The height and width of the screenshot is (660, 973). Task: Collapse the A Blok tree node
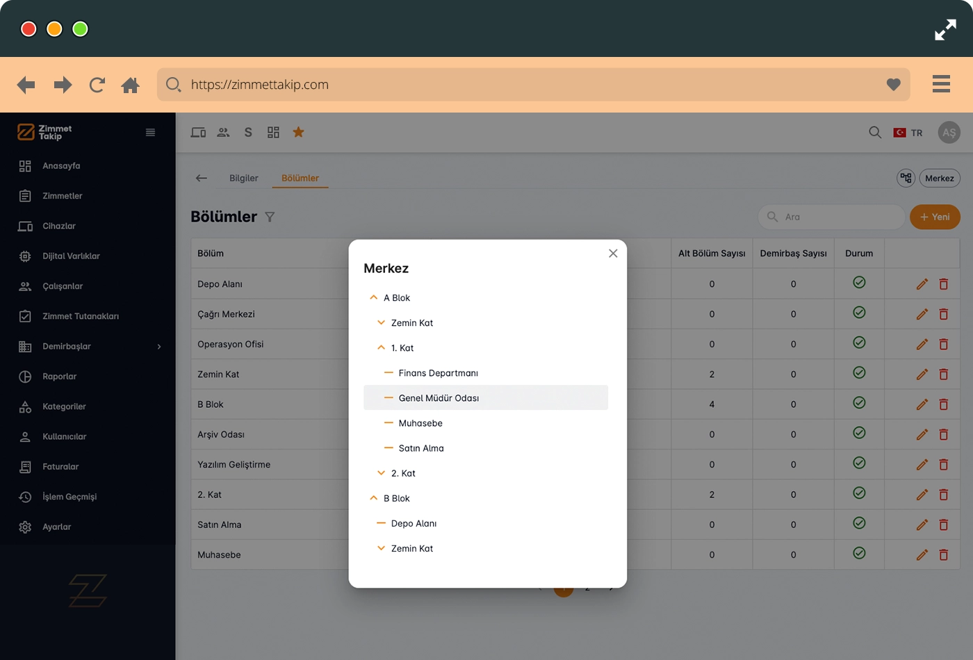coord(374,297)
